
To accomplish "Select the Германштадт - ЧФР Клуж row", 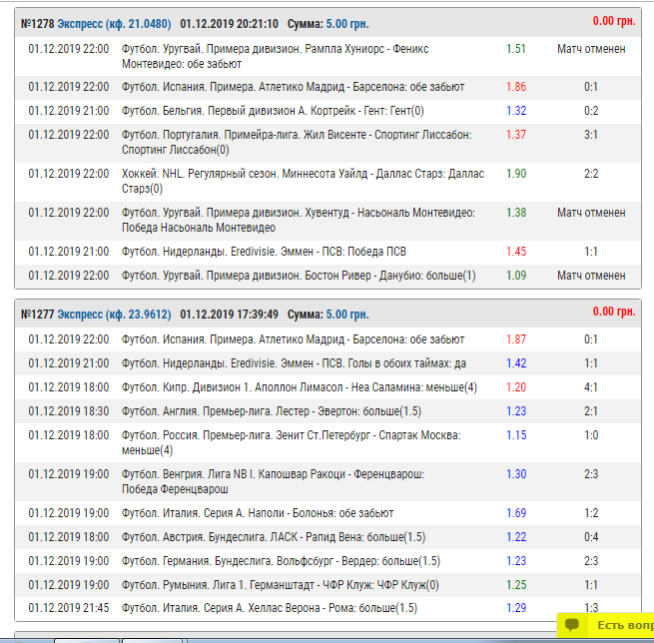I will (x=327, y=585).
